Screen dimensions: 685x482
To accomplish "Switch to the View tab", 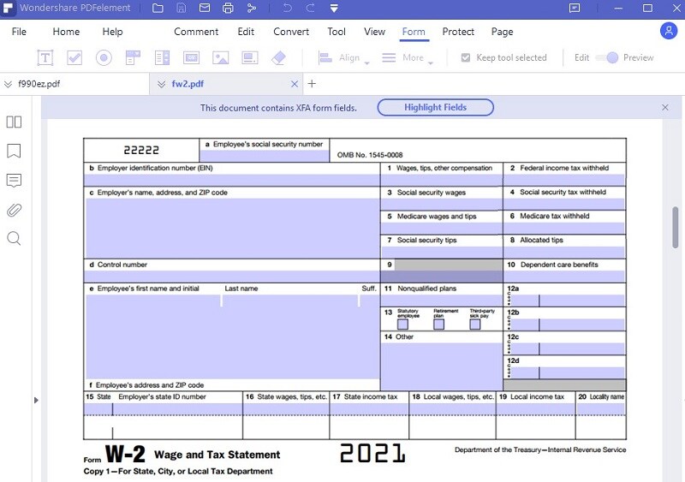I will click(374, 32).
